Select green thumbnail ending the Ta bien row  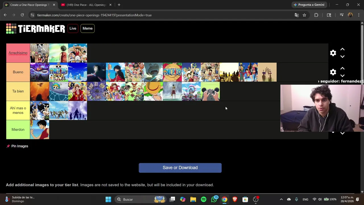[210, 91]
